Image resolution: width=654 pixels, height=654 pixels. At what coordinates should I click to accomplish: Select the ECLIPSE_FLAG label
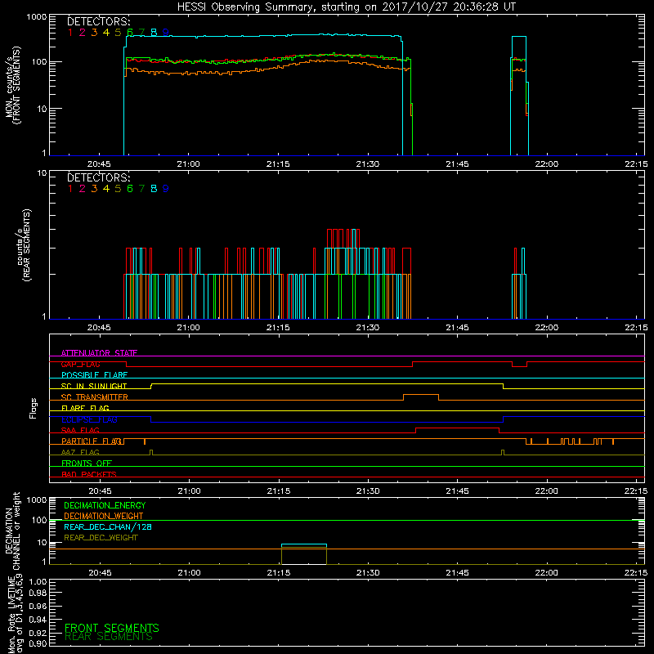[89, 419]
